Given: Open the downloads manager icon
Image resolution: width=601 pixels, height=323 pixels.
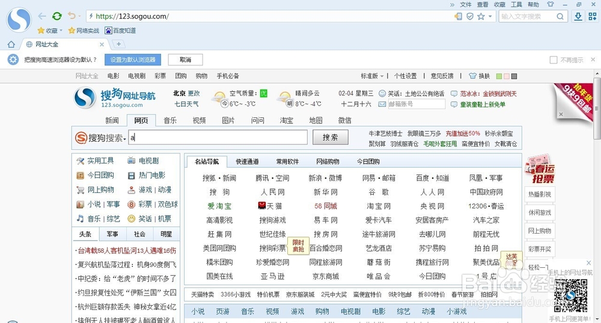Looking at the screenshot, I should [578, 16].
